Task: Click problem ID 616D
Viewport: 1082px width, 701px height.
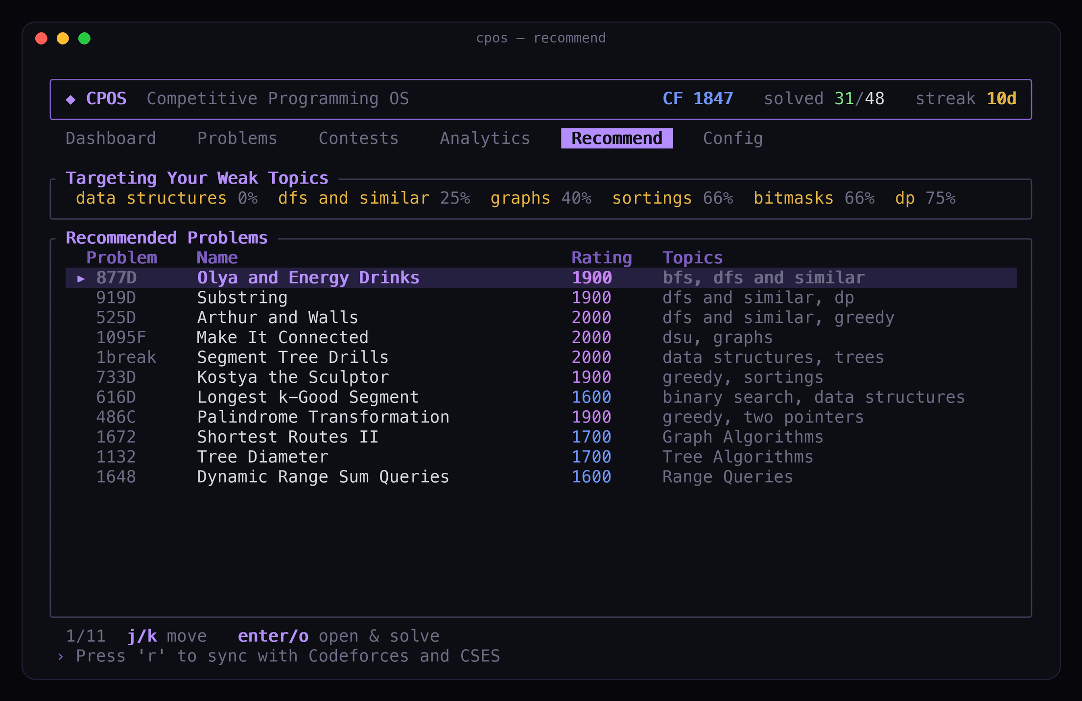Action: point(116,397)
